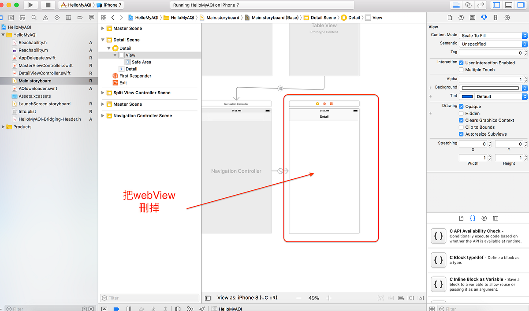The width and height of the screenshot is (529, 311).
Task: Open the Version editor arrows icon
Action: coord(481,5)
